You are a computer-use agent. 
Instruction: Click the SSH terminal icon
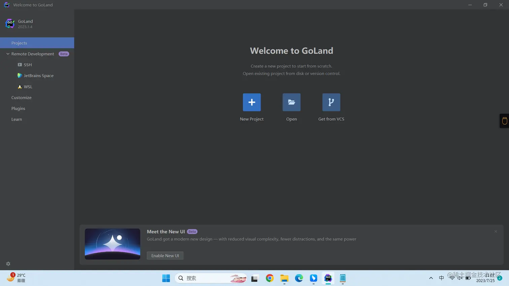click(x=20, y=65)
